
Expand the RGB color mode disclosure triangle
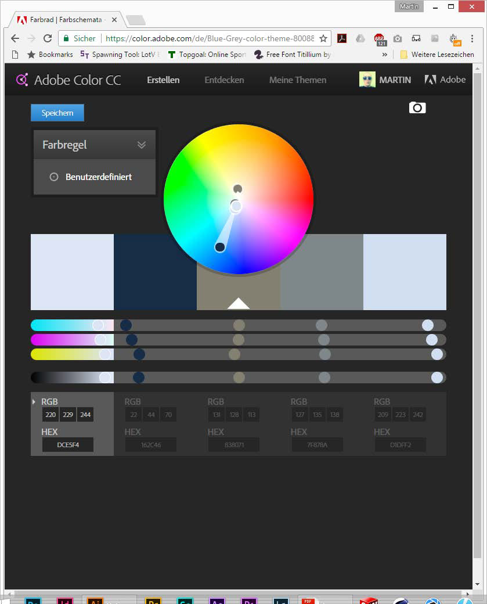tap(34, 402)
